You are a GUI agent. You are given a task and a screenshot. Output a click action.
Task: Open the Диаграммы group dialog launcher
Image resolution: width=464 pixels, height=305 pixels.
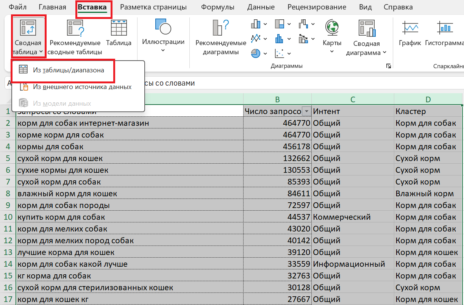(x=388, y=66)
